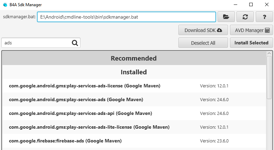Focus the sdkmanager.bat path field
274x150 pixels.
[127, 17]
